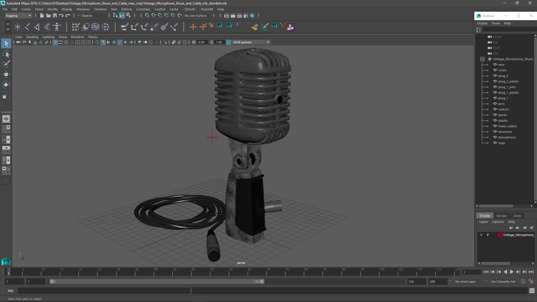Toggle textured display in viewport toolbar

120,42
